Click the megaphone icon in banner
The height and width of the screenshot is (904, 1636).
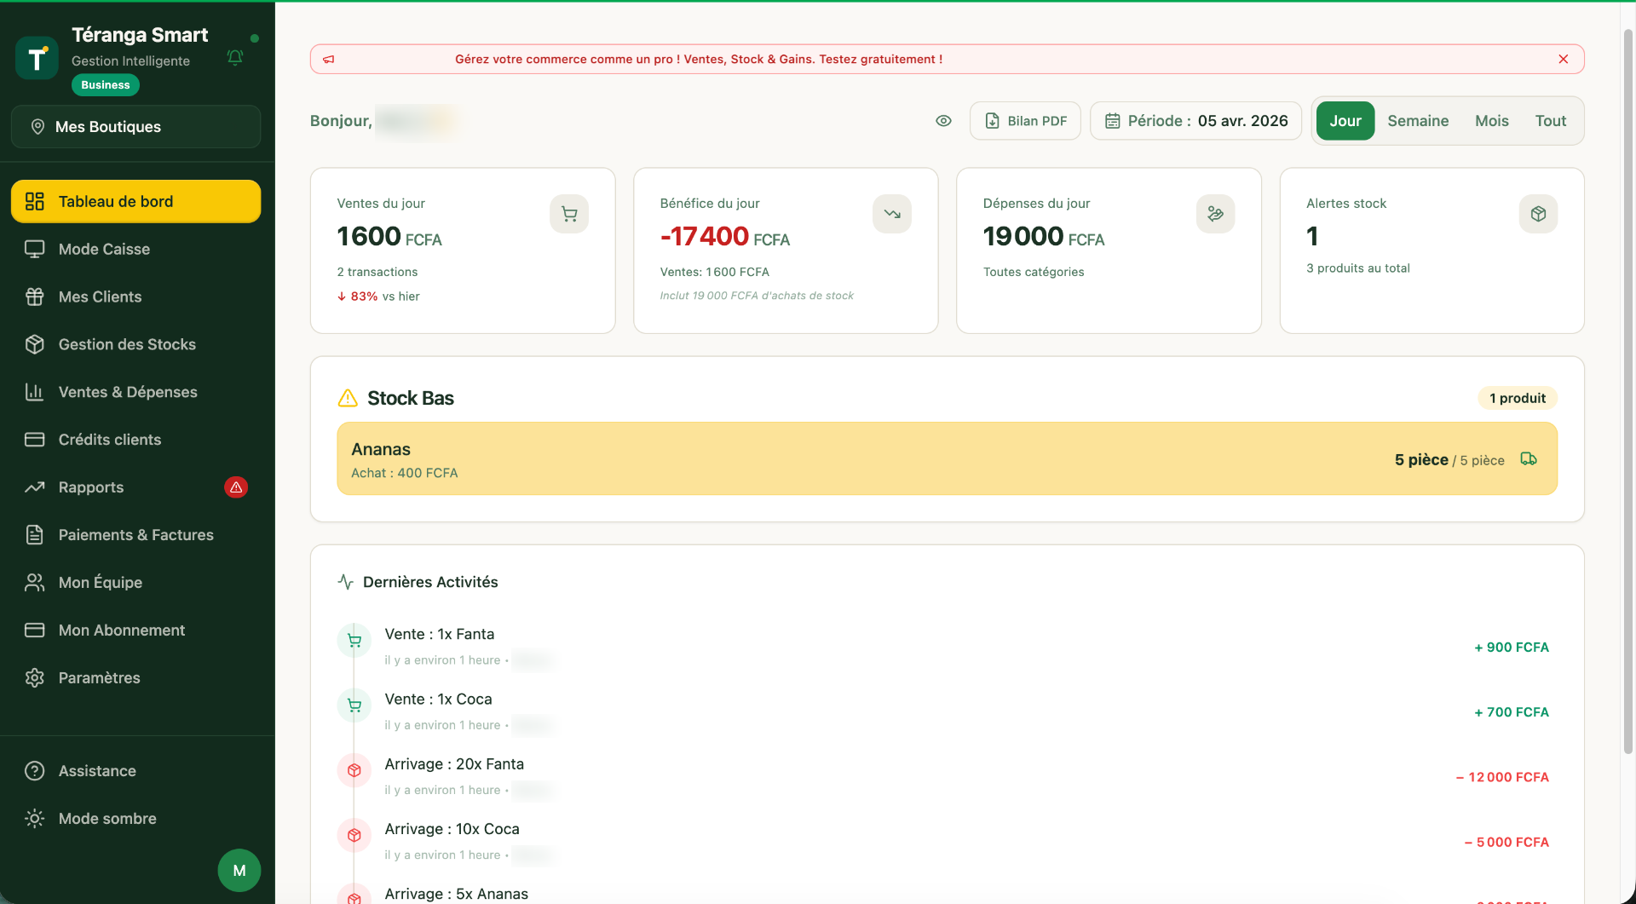pyautogui.click(x=329, y=59)
